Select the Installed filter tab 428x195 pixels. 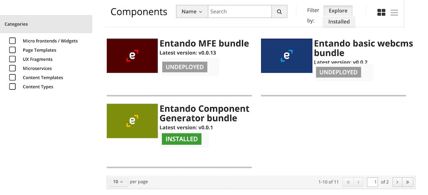pyautogui.click(x=339, y=22)
